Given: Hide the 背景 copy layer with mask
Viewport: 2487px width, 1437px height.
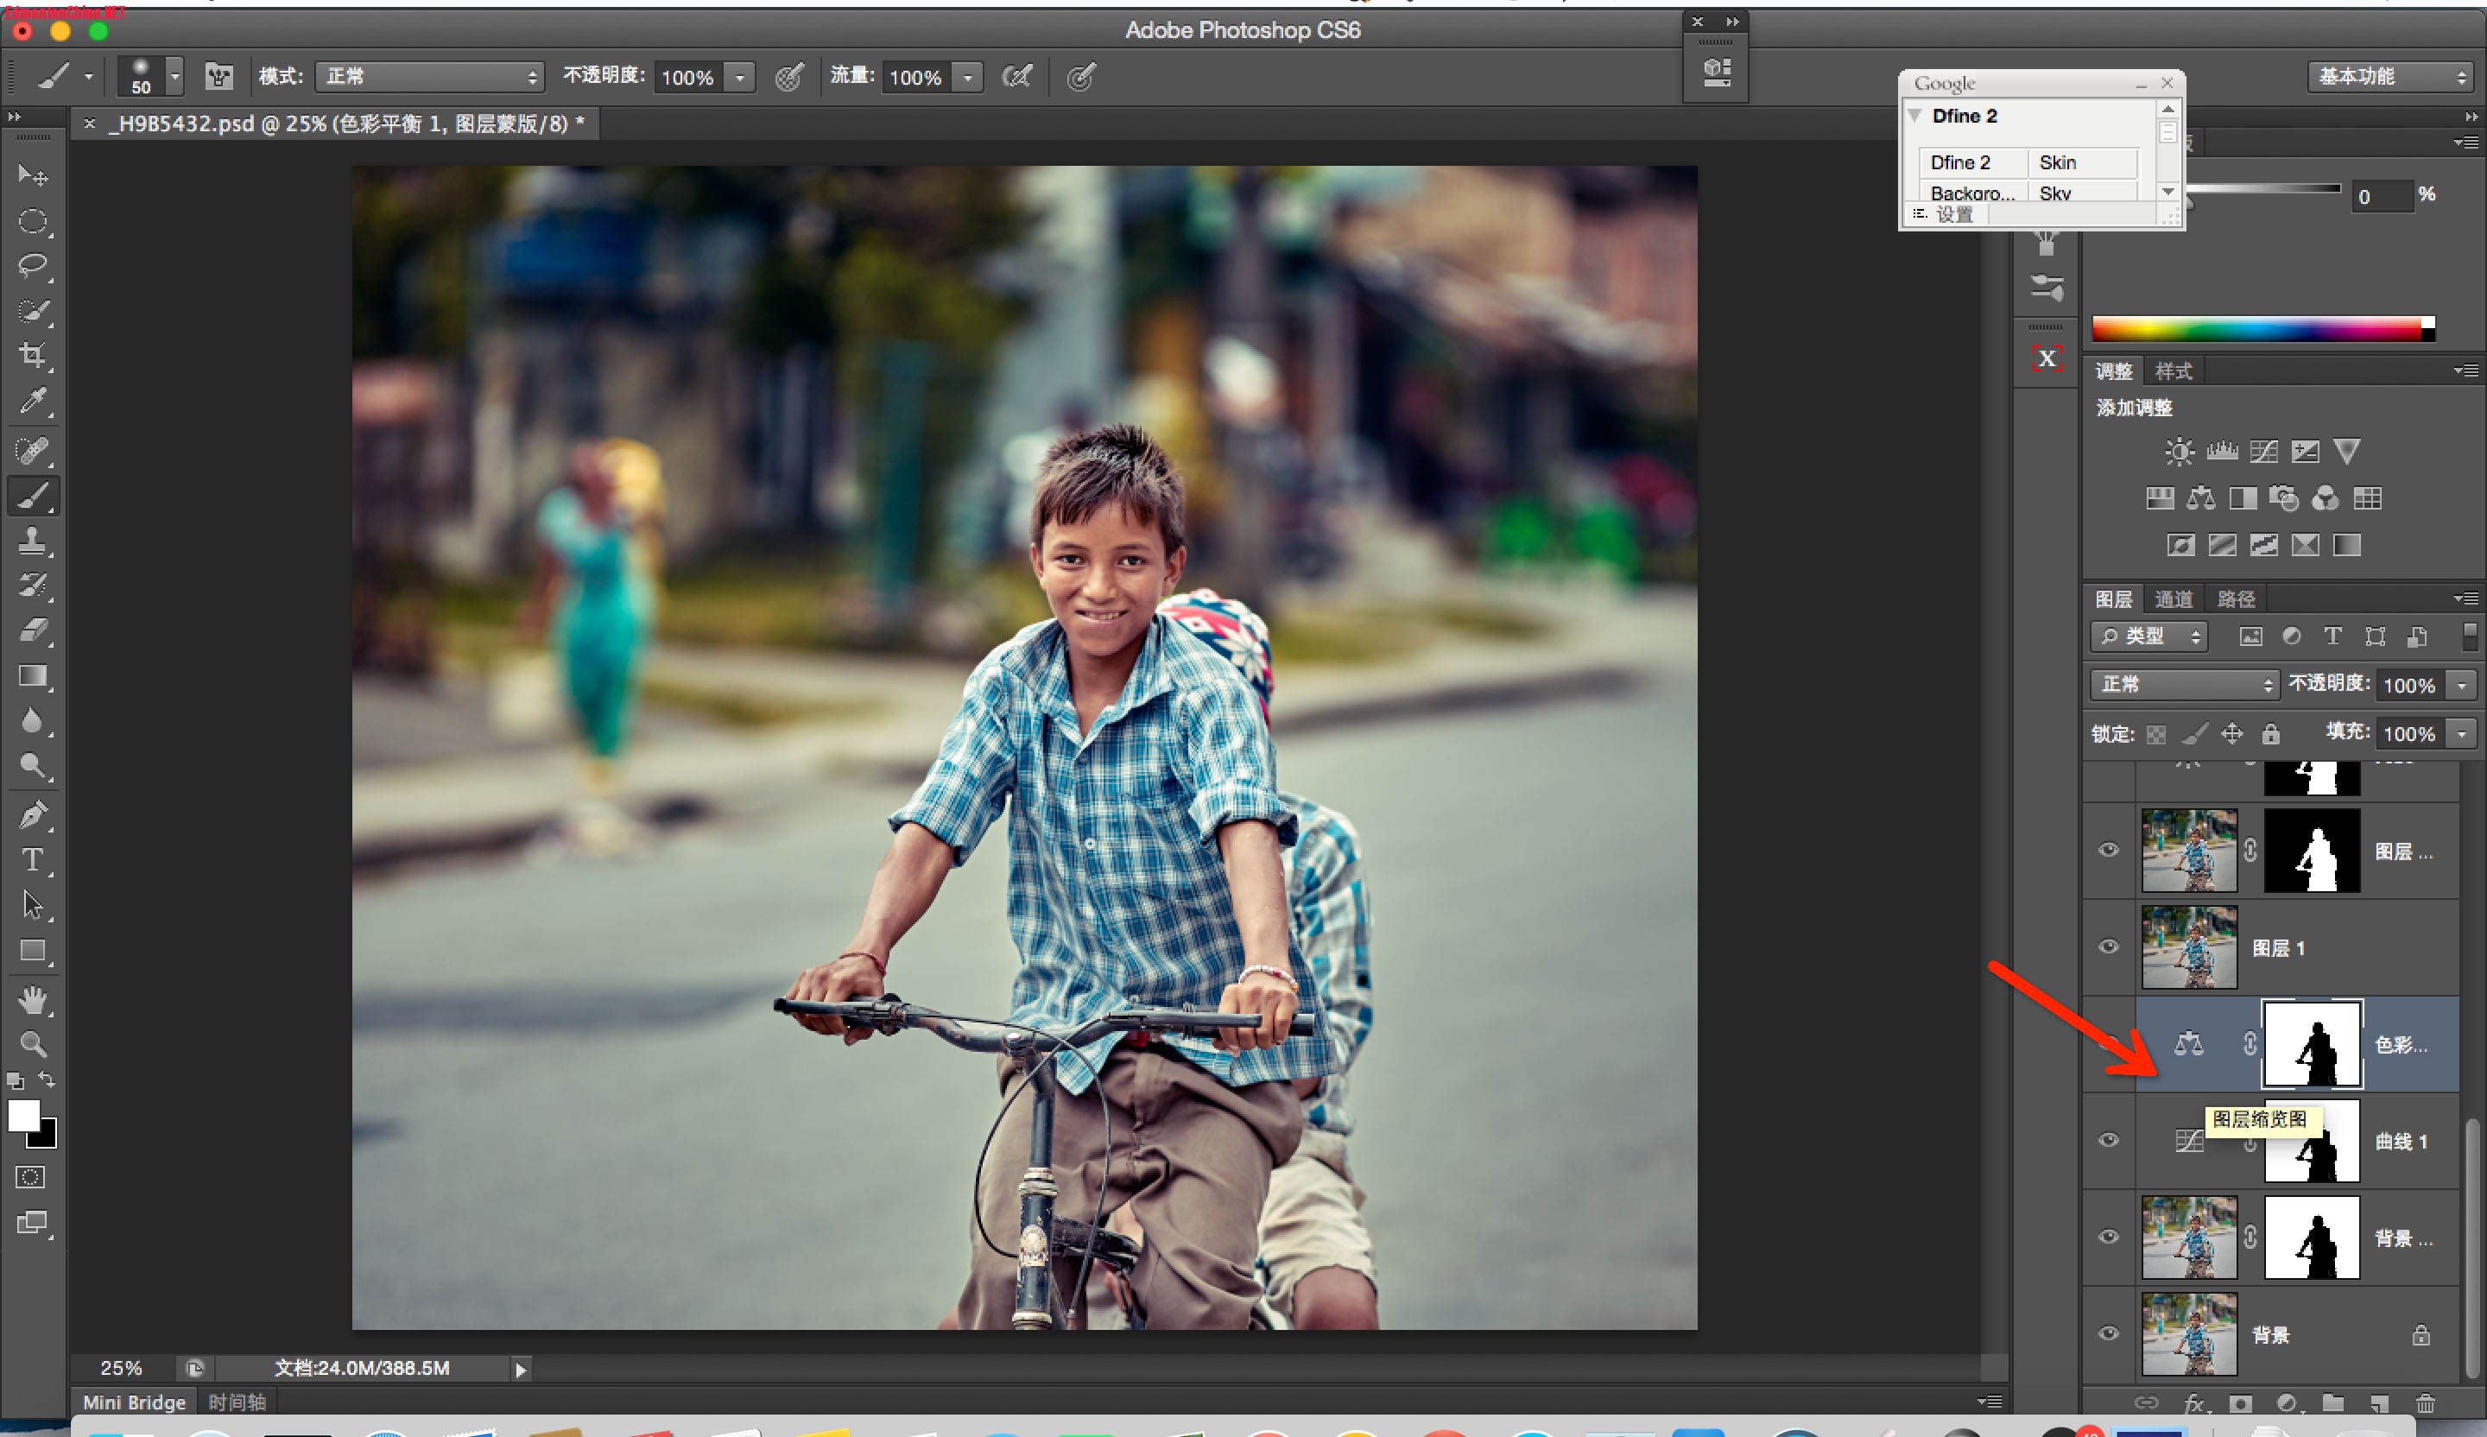Looking at the screenshot, I should click(x=2108, y=1237).
